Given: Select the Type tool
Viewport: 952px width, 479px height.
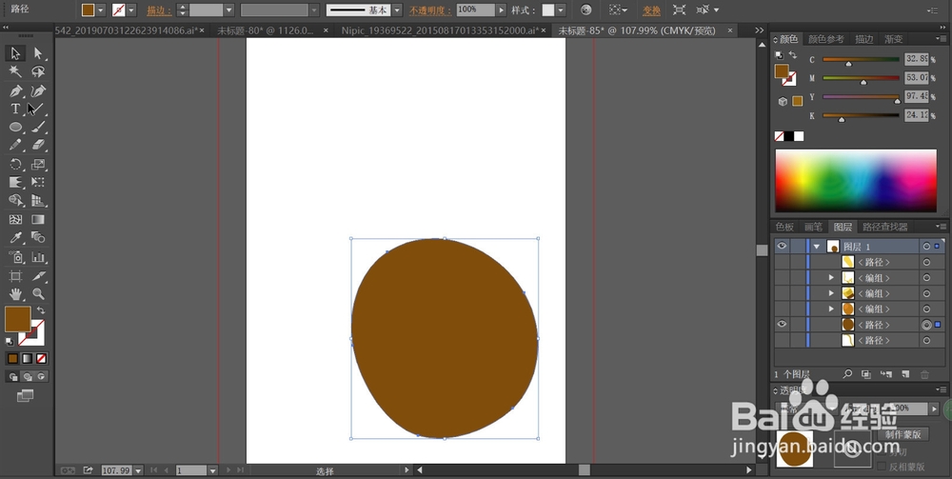Looking at the screenshot, I should coord(15,110).
